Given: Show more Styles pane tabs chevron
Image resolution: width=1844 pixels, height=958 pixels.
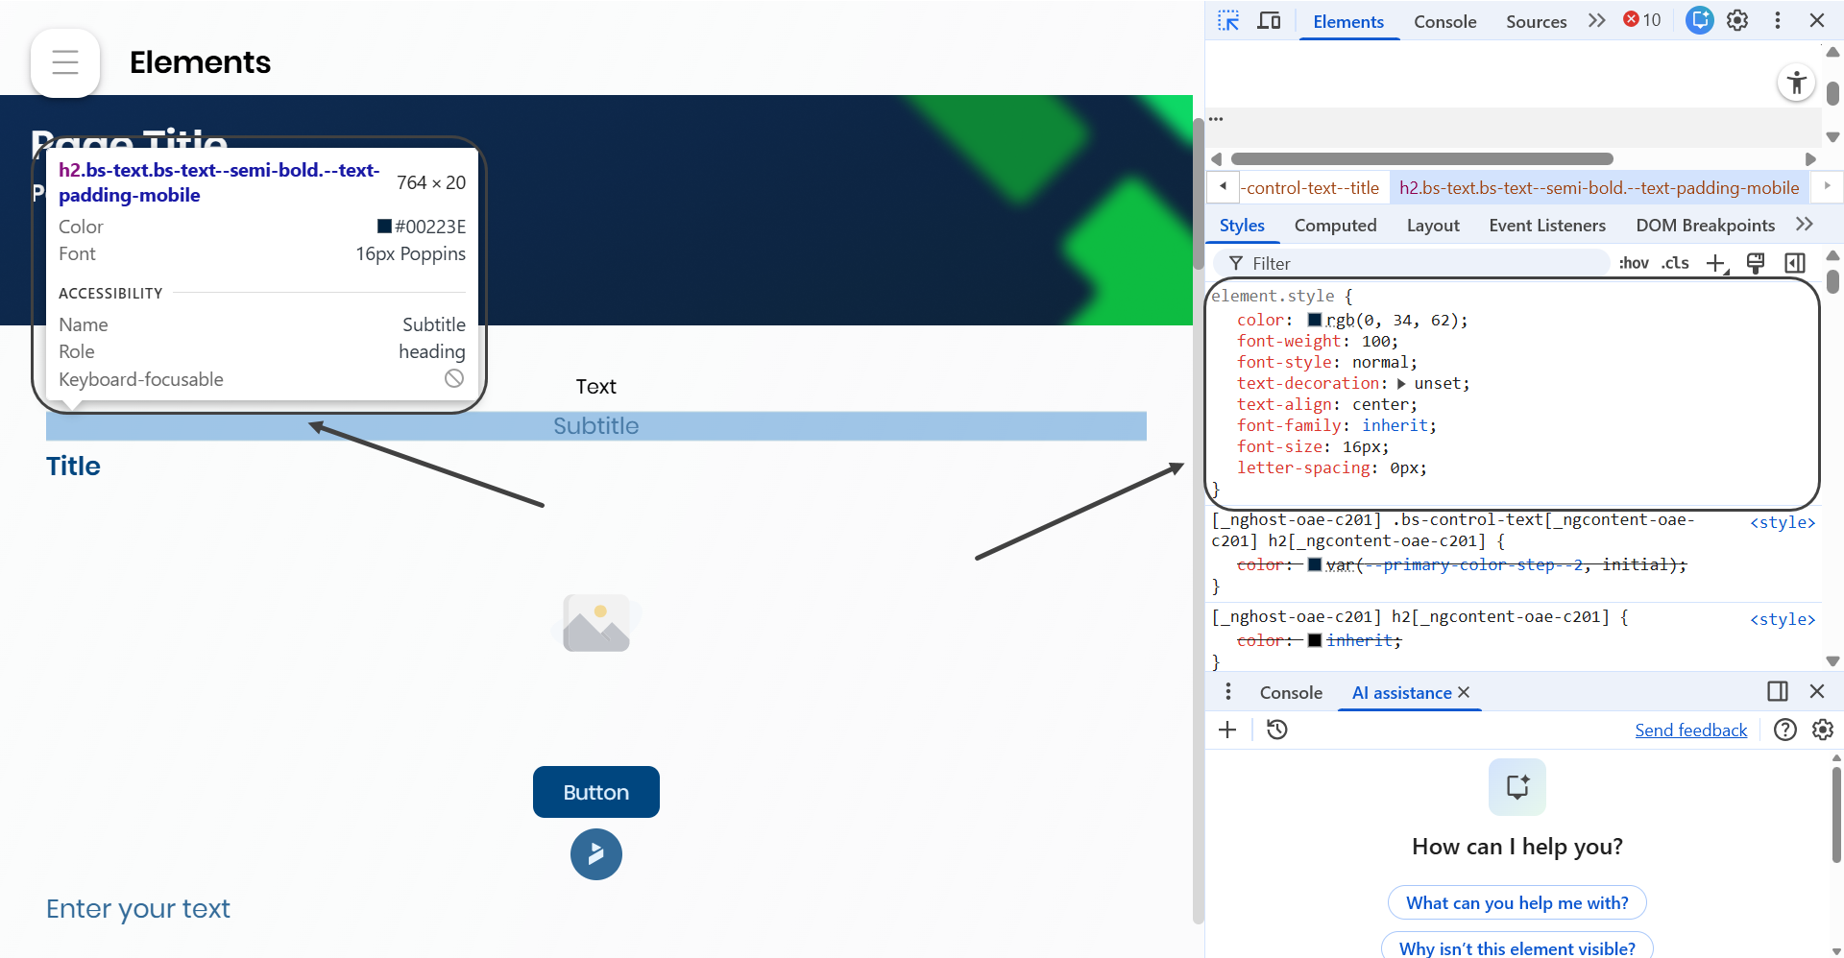Looking at the screenshot, I should [x=1805, y=225].
